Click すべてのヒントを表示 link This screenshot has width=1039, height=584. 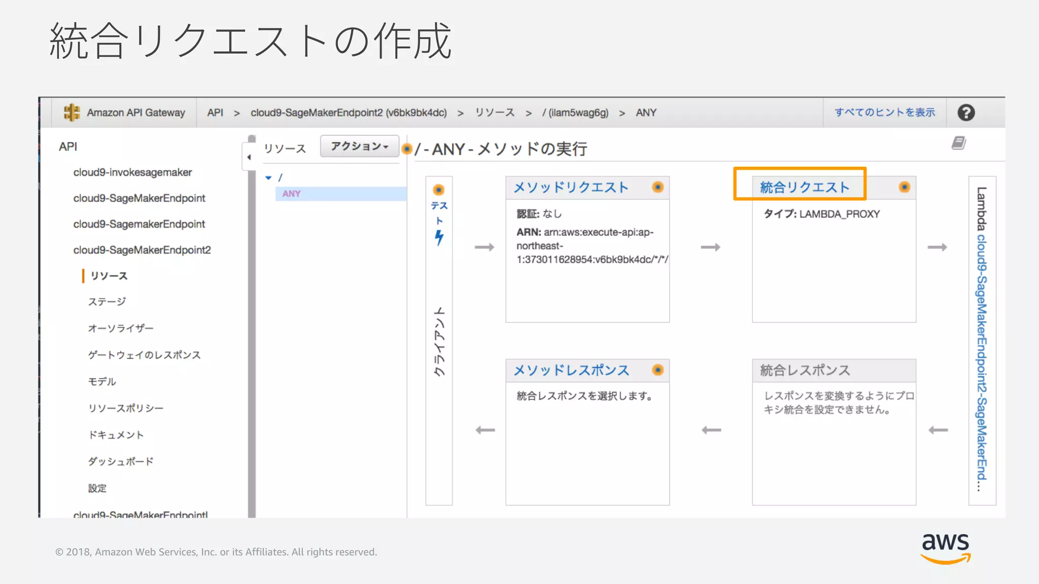click(884, 113)
